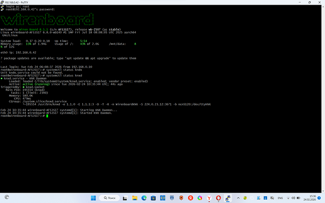Click the green wirenboard ASCII logo

(47, 19)
